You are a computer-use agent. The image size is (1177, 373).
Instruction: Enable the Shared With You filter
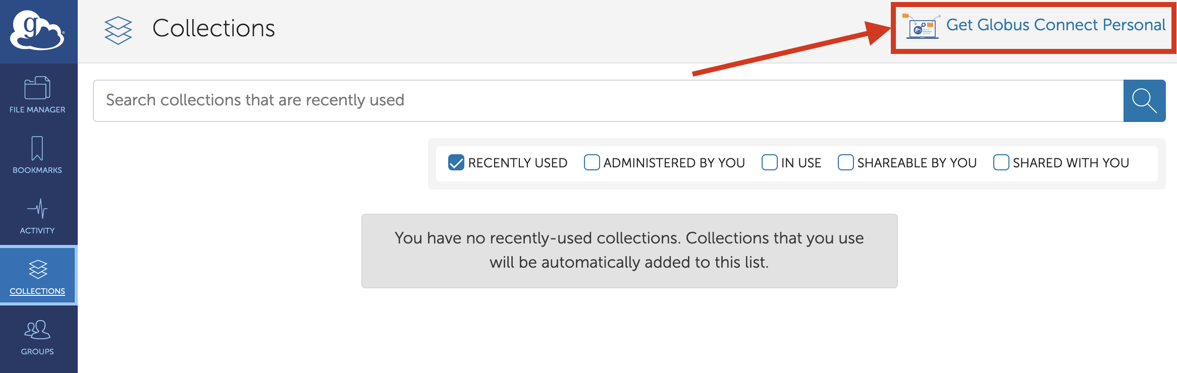(x=1001, y=162)
